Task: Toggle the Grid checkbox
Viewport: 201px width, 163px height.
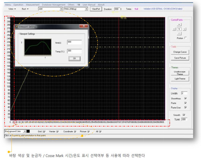Action: pyautogui.click(x=44, y=132)
